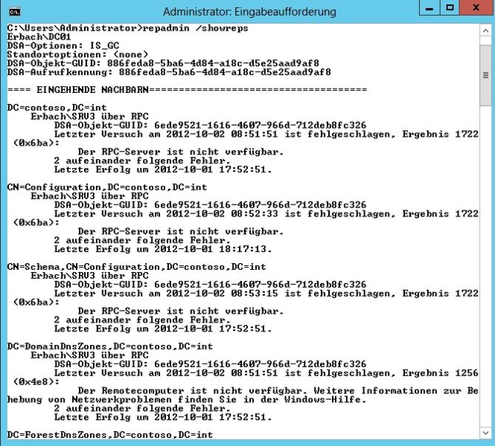The width and height of the screenshot is (495, 446).
Task: Close the Eingabeaufforderung window
Action: (x=476, y=8)
